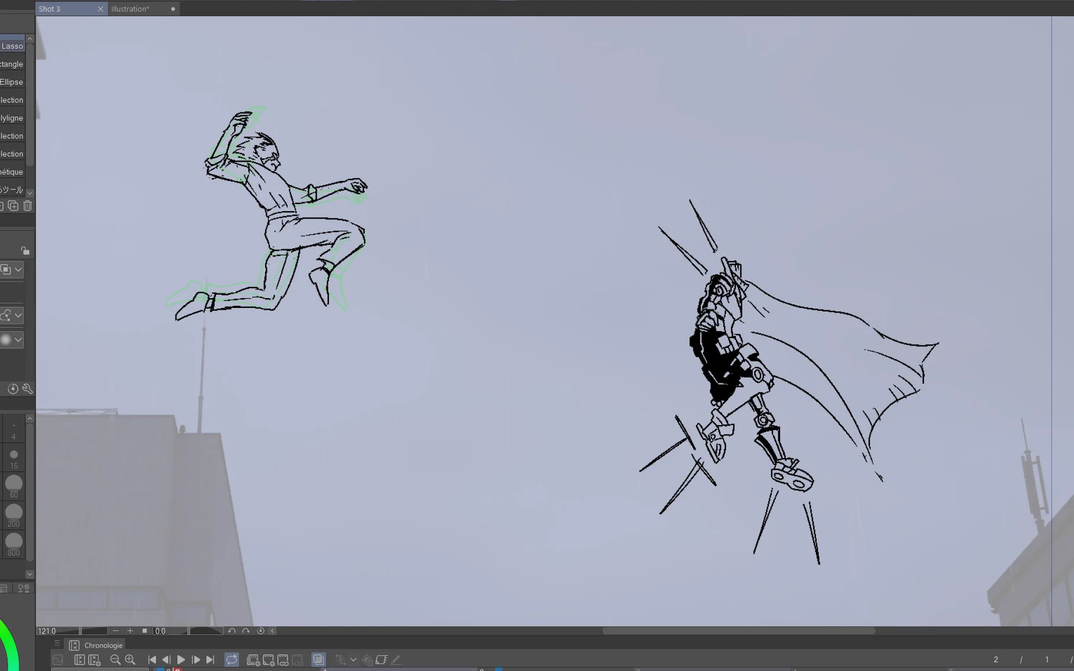Zoom in canvas with the plus button
Viewport: 1074px width, 671px height.
click(x=130, y=631)
